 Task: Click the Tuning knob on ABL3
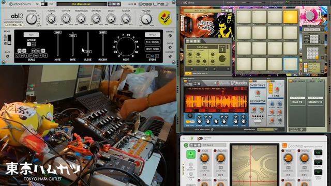coord(51,19)
